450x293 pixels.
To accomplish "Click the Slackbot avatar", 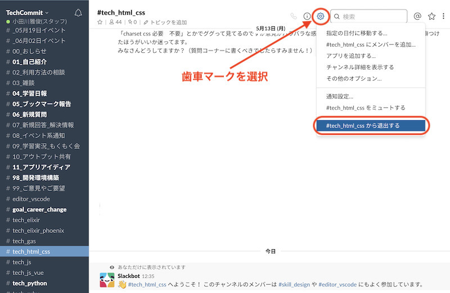I will pyautogui.click(x=107, y=280).
